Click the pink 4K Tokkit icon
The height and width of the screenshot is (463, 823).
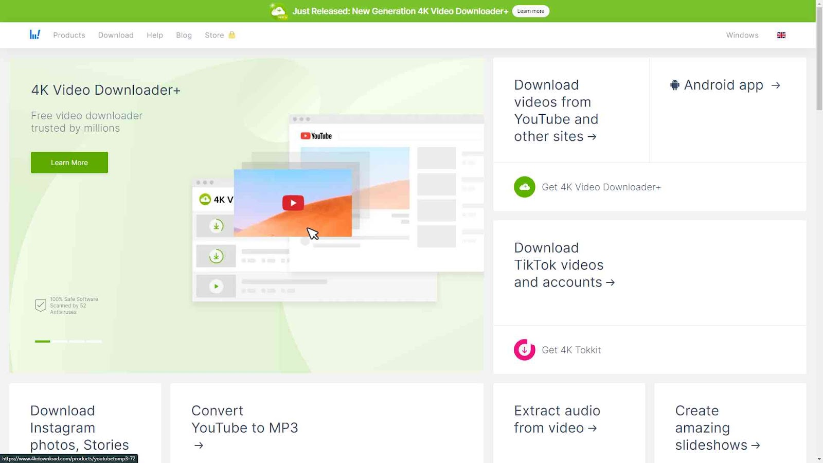[525, 350]
